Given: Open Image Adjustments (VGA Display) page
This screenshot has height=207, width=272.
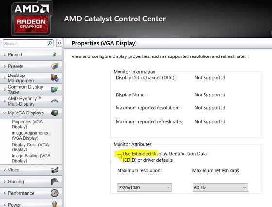Looking at the screenshot, I should [30, 136].
